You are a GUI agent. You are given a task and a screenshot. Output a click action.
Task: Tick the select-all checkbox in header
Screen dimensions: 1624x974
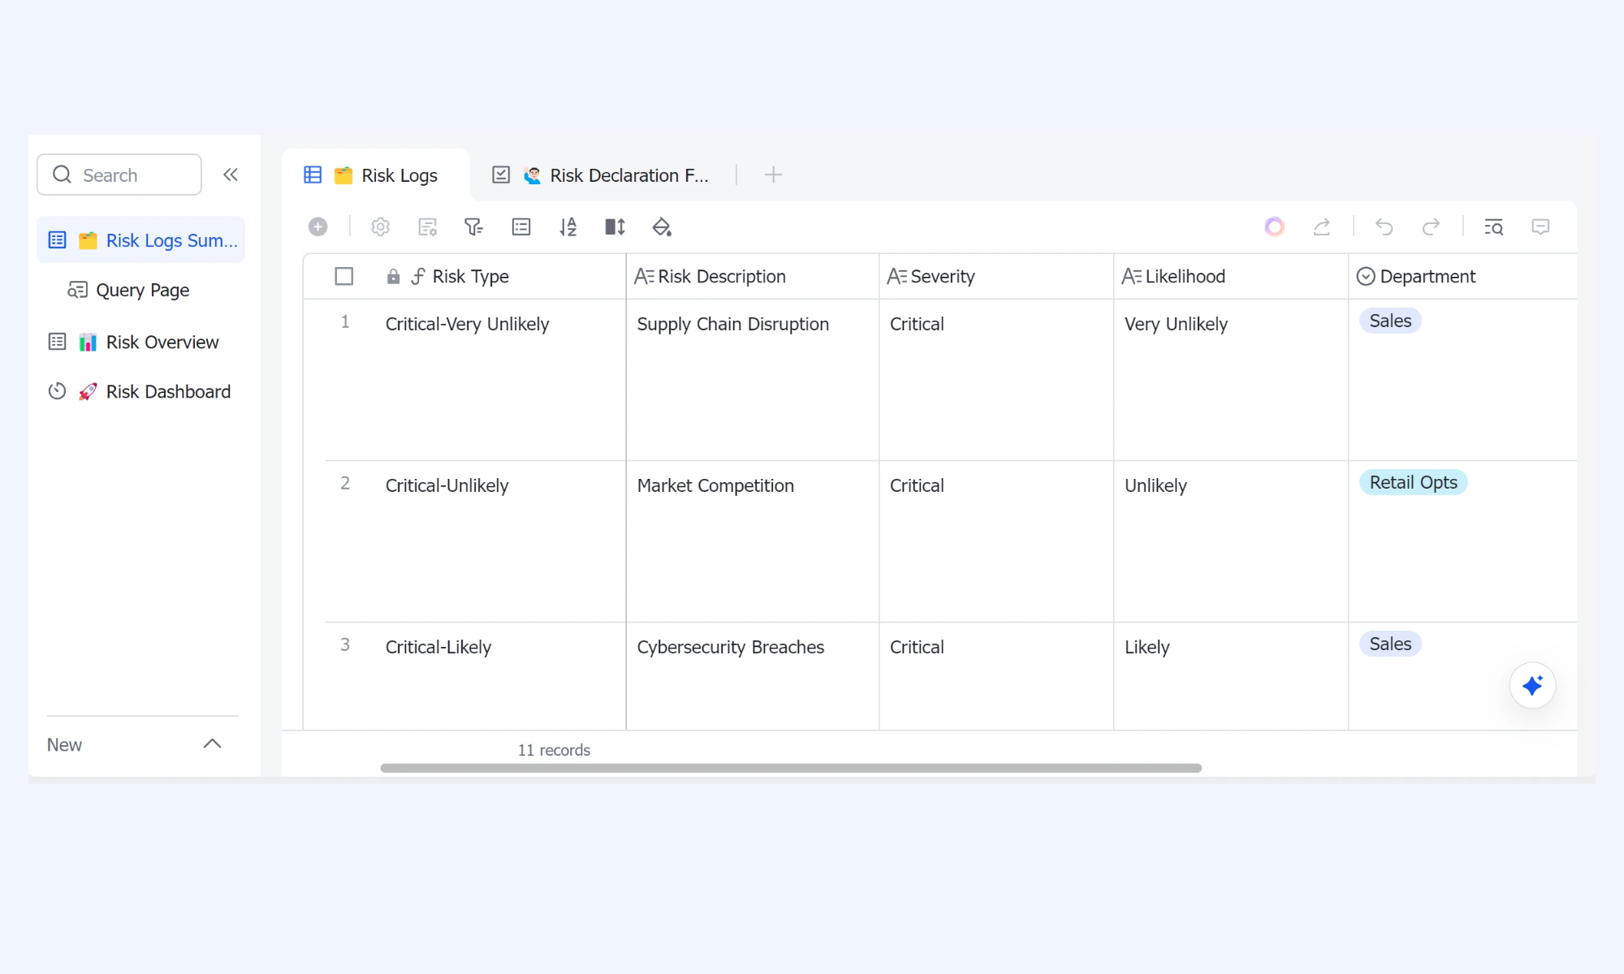click(x=344, y=277)
